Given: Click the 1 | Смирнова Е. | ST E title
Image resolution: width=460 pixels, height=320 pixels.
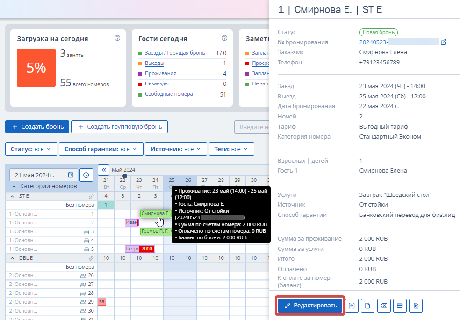Looking at the screenshot, I should click(330, 10).
